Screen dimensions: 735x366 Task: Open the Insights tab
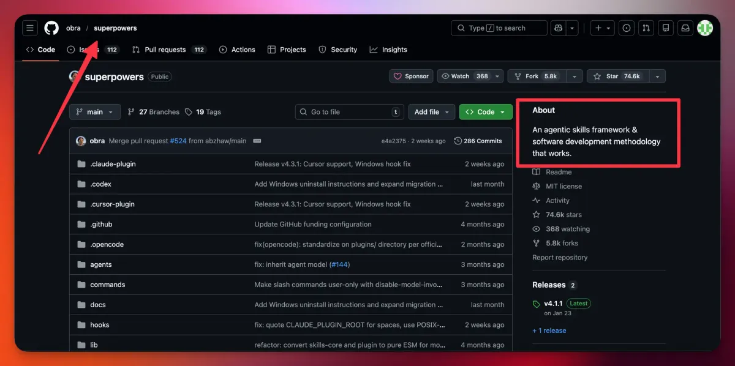coord(388,50)
